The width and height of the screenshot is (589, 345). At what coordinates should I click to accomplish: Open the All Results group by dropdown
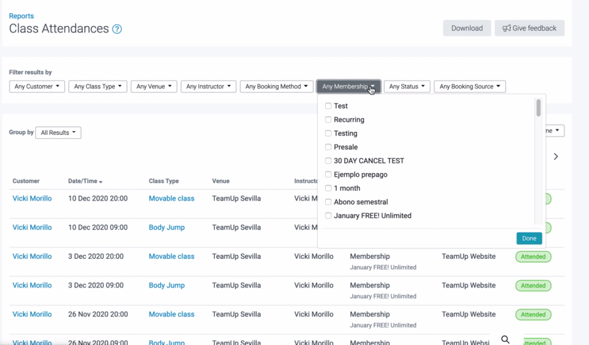[58, 132]
